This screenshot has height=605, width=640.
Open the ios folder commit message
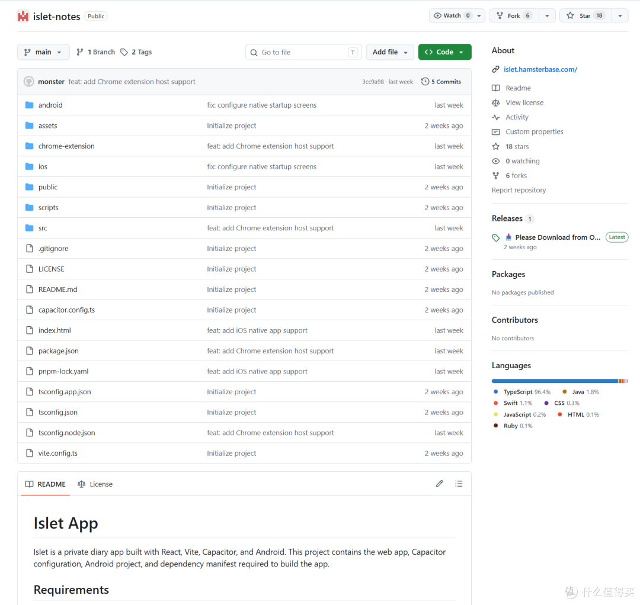[262, 167]
